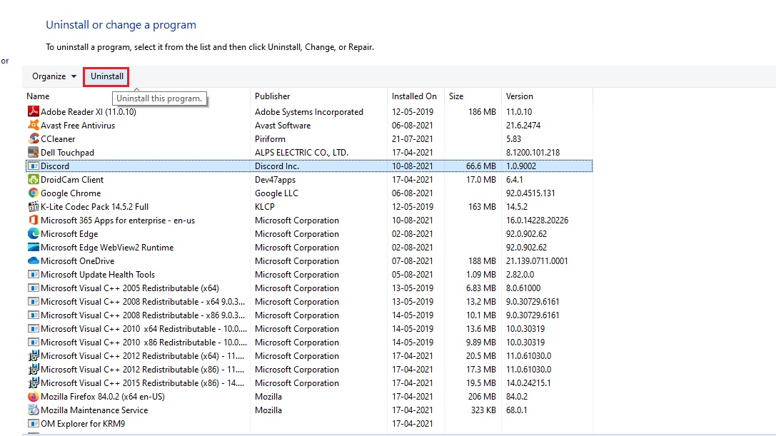
Task: Click version 14.0.24215.1 cell
Action: pos(528,382)
